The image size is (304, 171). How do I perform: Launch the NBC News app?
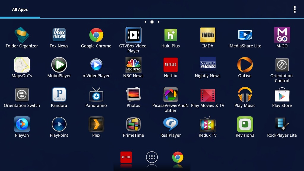click(133, 65)
